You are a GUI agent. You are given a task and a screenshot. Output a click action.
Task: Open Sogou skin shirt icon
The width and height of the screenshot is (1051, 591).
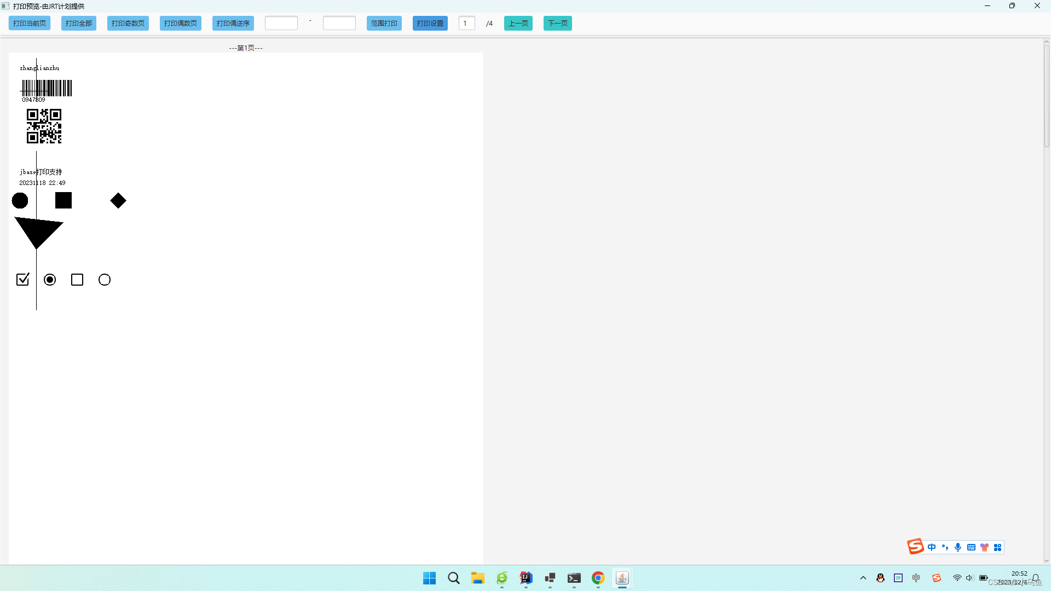click(x=984, y=547)
